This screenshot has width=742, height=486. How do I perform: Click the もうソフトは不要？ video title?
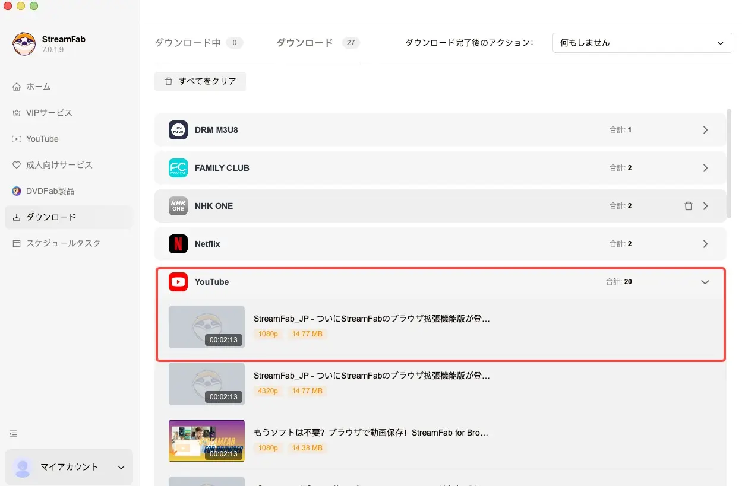(x=371, y=433)
